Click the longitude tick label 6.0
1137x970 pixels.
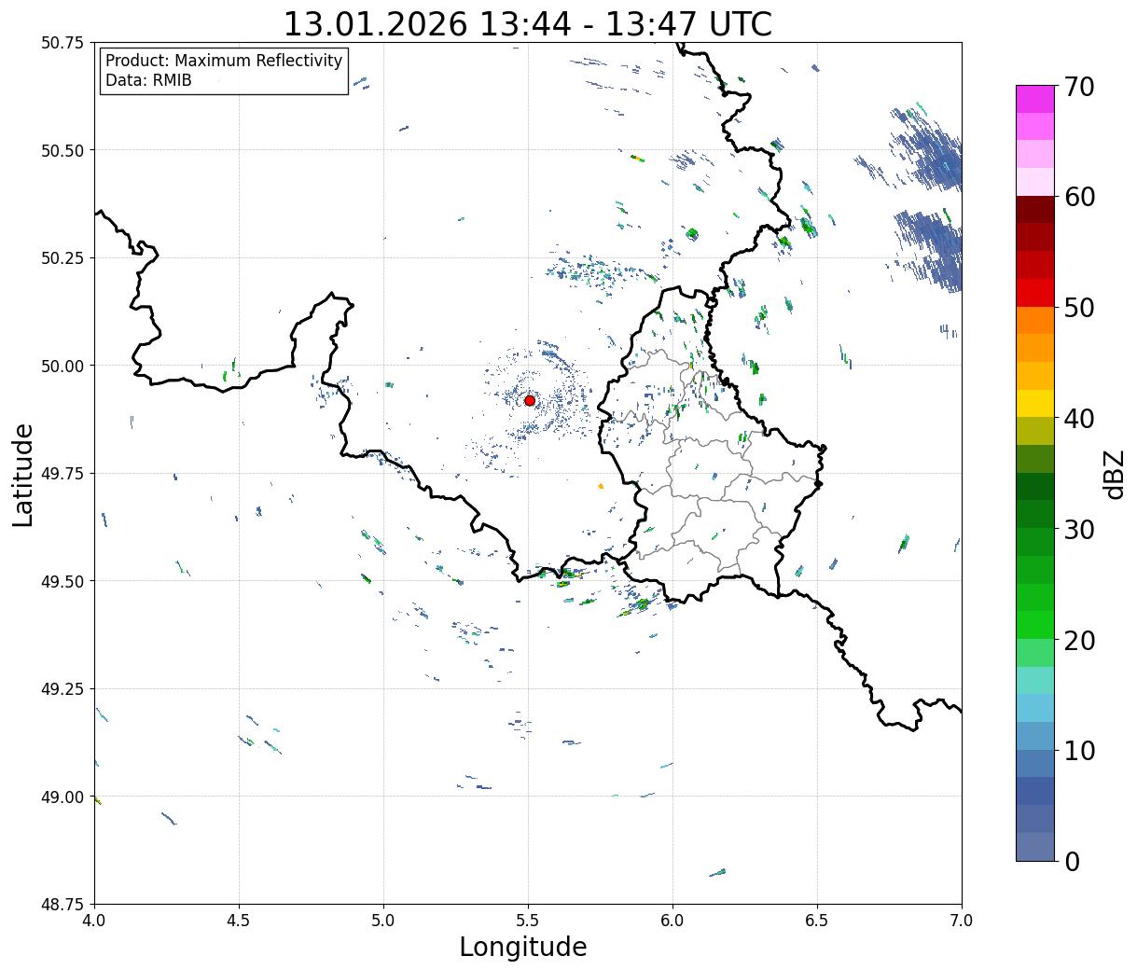click(x=672, y=921)
